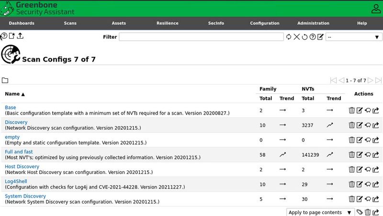Add tag to page contents

click(360, 212)
